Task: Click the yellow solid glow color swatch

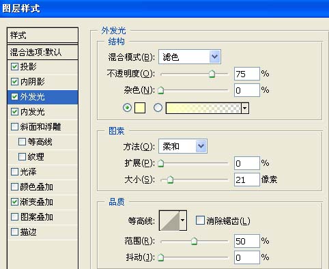Action: (140, 108)
